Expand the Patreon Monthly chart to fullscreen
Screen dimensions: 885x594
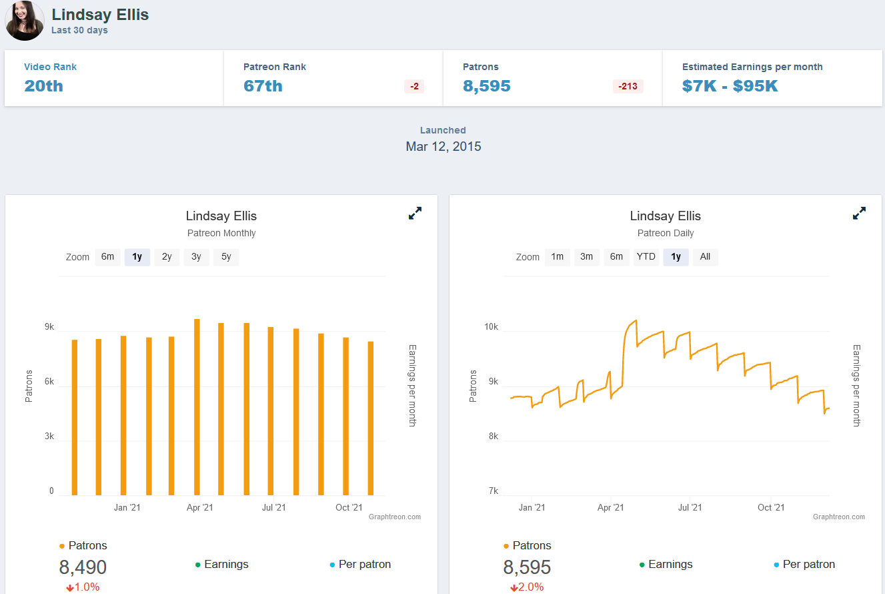(415, 214)
